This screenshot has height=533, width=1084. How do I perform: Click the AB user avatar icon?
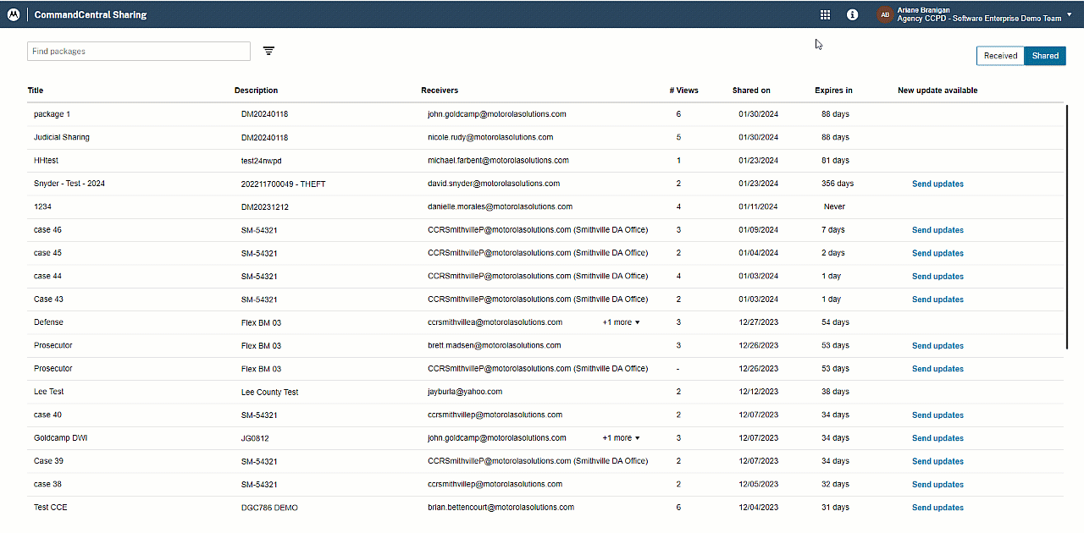click(885, 14)
